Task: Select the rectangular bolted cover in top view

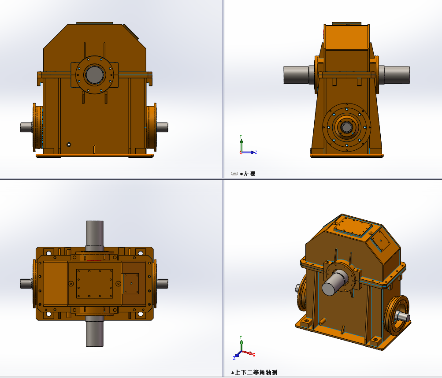Action: (95, 283)
